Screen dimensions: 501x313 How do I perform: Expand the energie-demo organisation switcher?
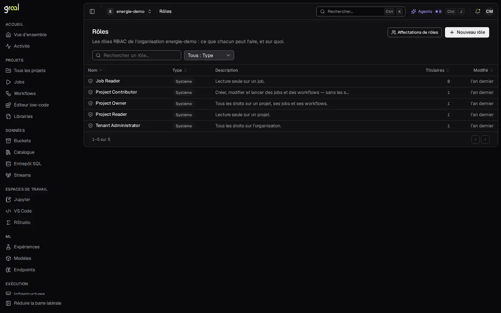(129, 11)
